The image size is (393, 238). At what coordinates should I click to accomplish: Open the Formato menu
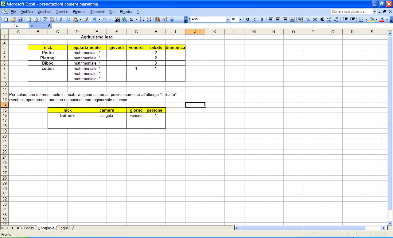[79, 12]
